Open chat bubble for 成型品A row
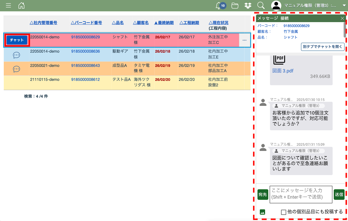This screenshot has width=348, height=221. click(x=17, y=69)
